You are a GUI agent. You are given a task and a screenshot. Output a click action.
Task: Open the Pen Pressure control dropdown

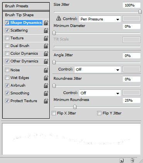[x=100, y=19]
